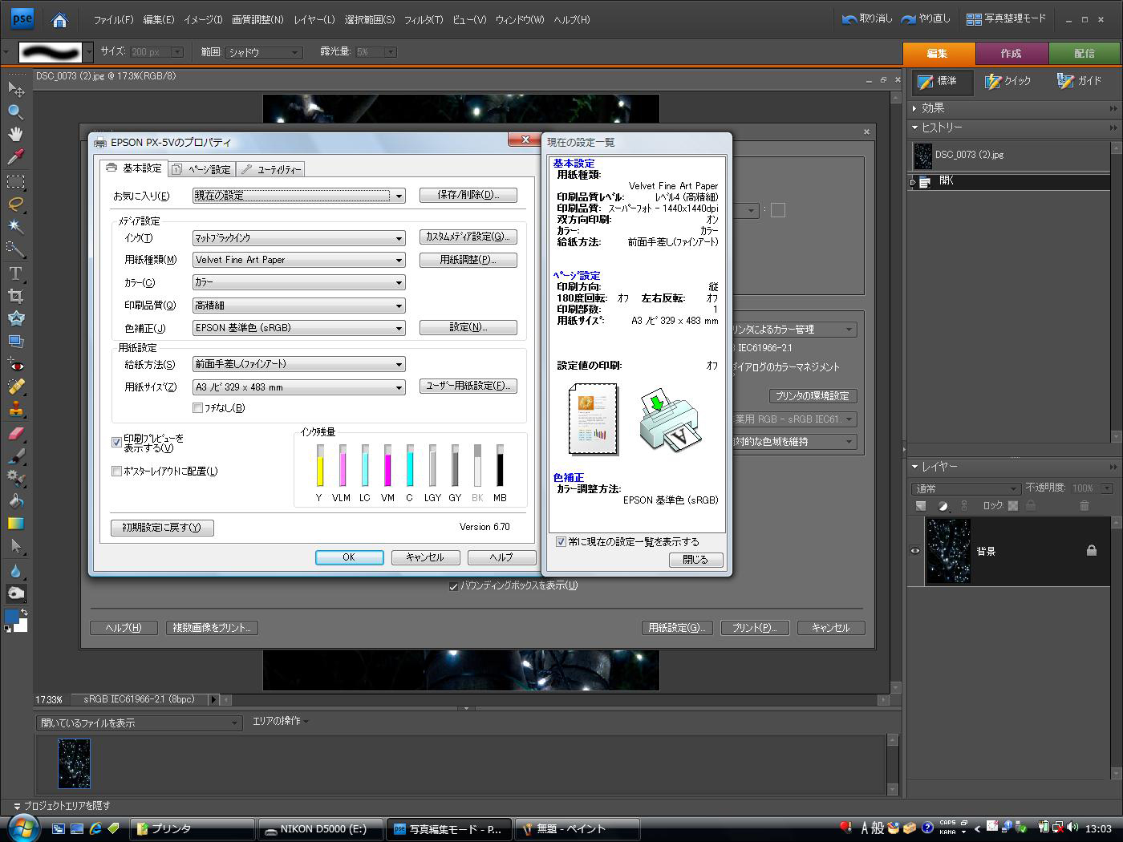Open the 印刷品質 高精細 dropdown
Viewport: 1123px width, 842px height.
298,306
